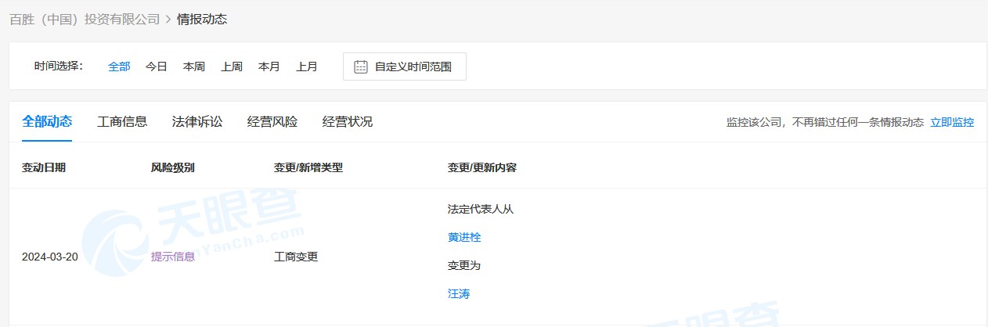Select 全部 time filter
988x327 pixels.
[x=119, y=66]
